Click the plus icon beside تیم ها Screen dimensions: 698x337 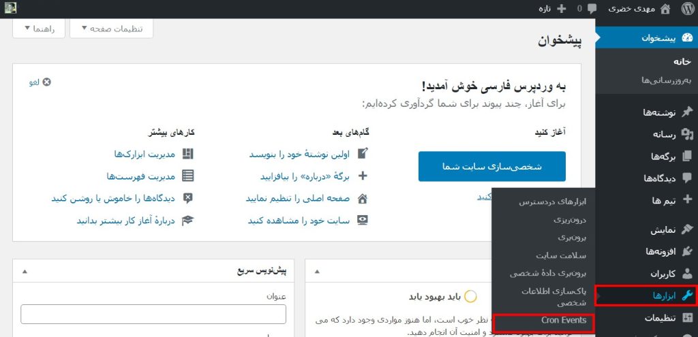(687, 199)
